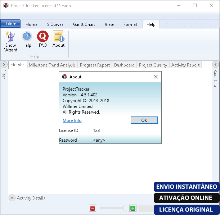Select the Gantt Chart ribbon tab
This screenshot has width=220, height=215.
pos(84,24)
